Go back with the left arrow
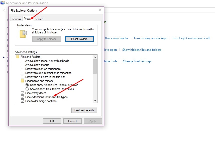 (5, 10)
